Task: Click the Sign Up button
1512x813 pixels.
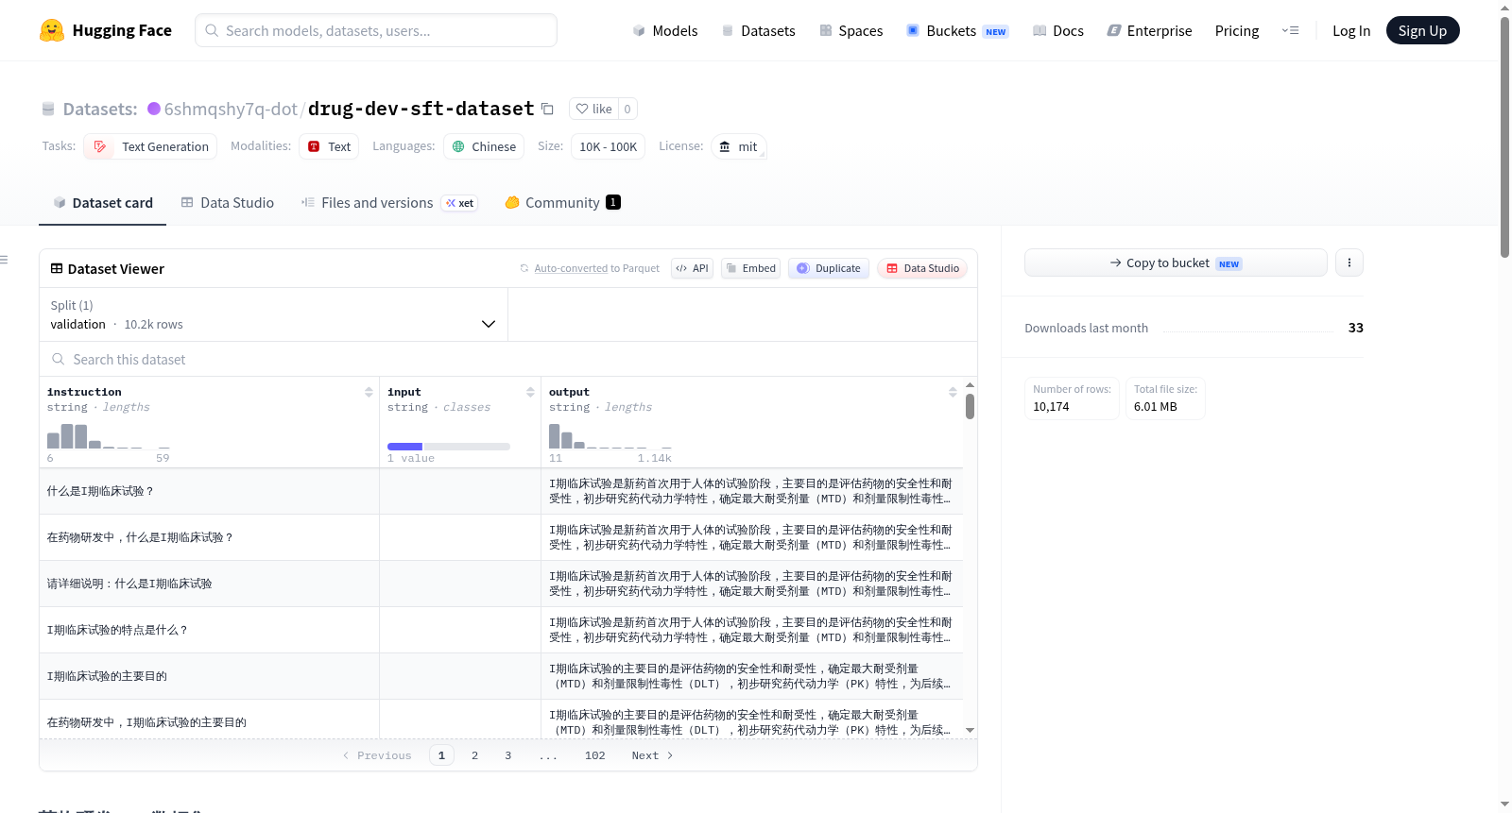Action: tap(1422, 30)
